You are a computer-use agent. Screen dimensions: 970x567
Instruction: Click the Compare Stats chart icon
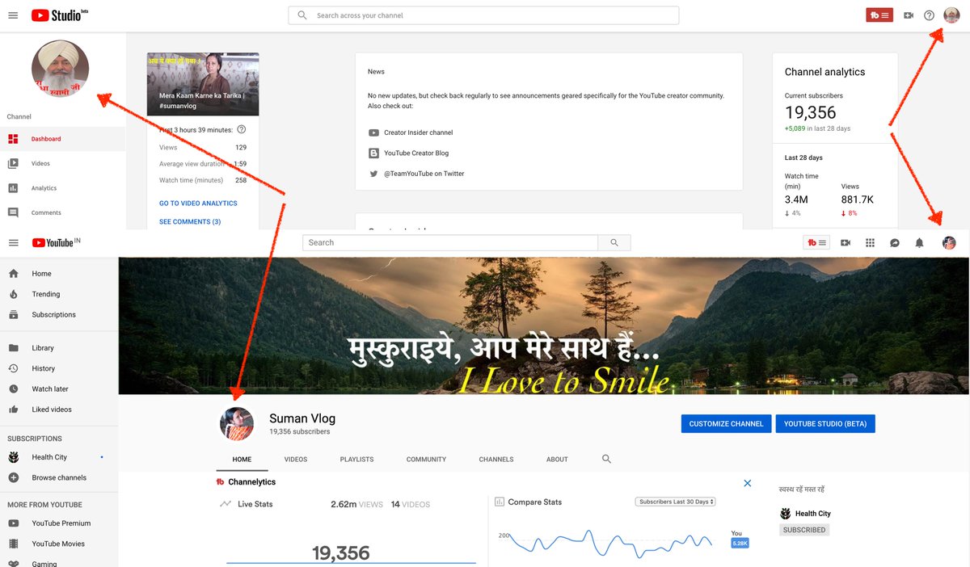pyautogui.click(x=500, y=502)
